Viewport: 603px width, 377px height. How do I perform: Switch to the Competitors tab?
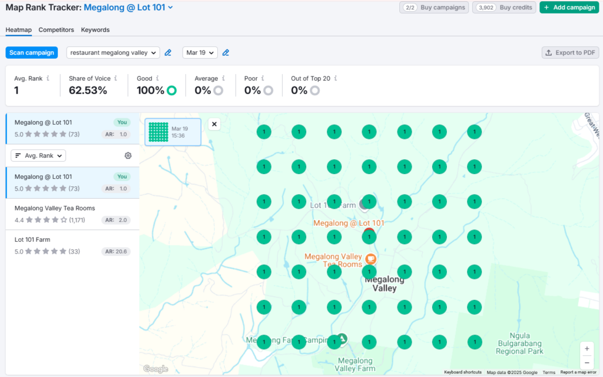coord(56,29)
